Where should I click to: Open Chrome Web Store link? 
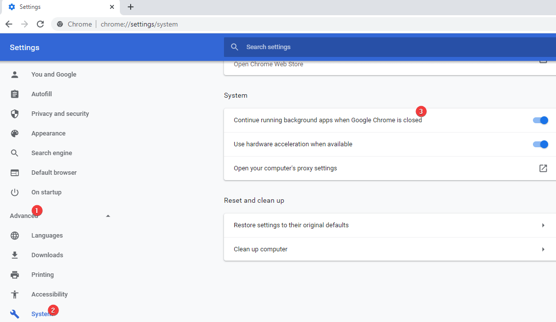point(269,64)
